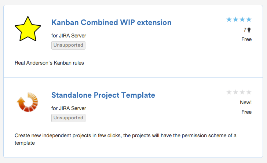Screen dimensions: 267x163
Task: Click the third gray star in Standalone Template rating
Action: (x=242, y=92)
